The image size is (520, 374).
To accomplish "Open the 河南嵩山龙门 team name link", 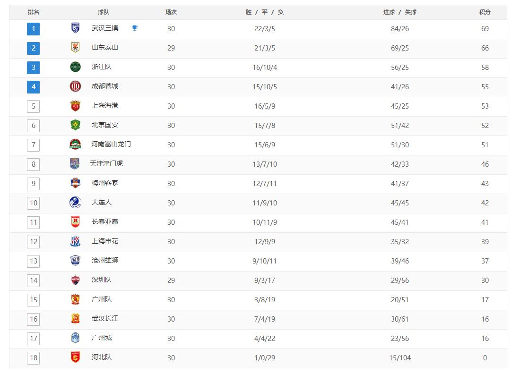I will click(x=111, y=144).
